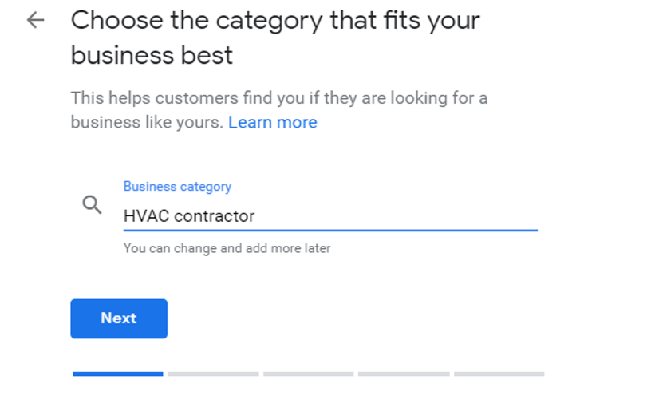Open the Learn more link
This screenshot has width=651, height=399.
tap(273, 122)
